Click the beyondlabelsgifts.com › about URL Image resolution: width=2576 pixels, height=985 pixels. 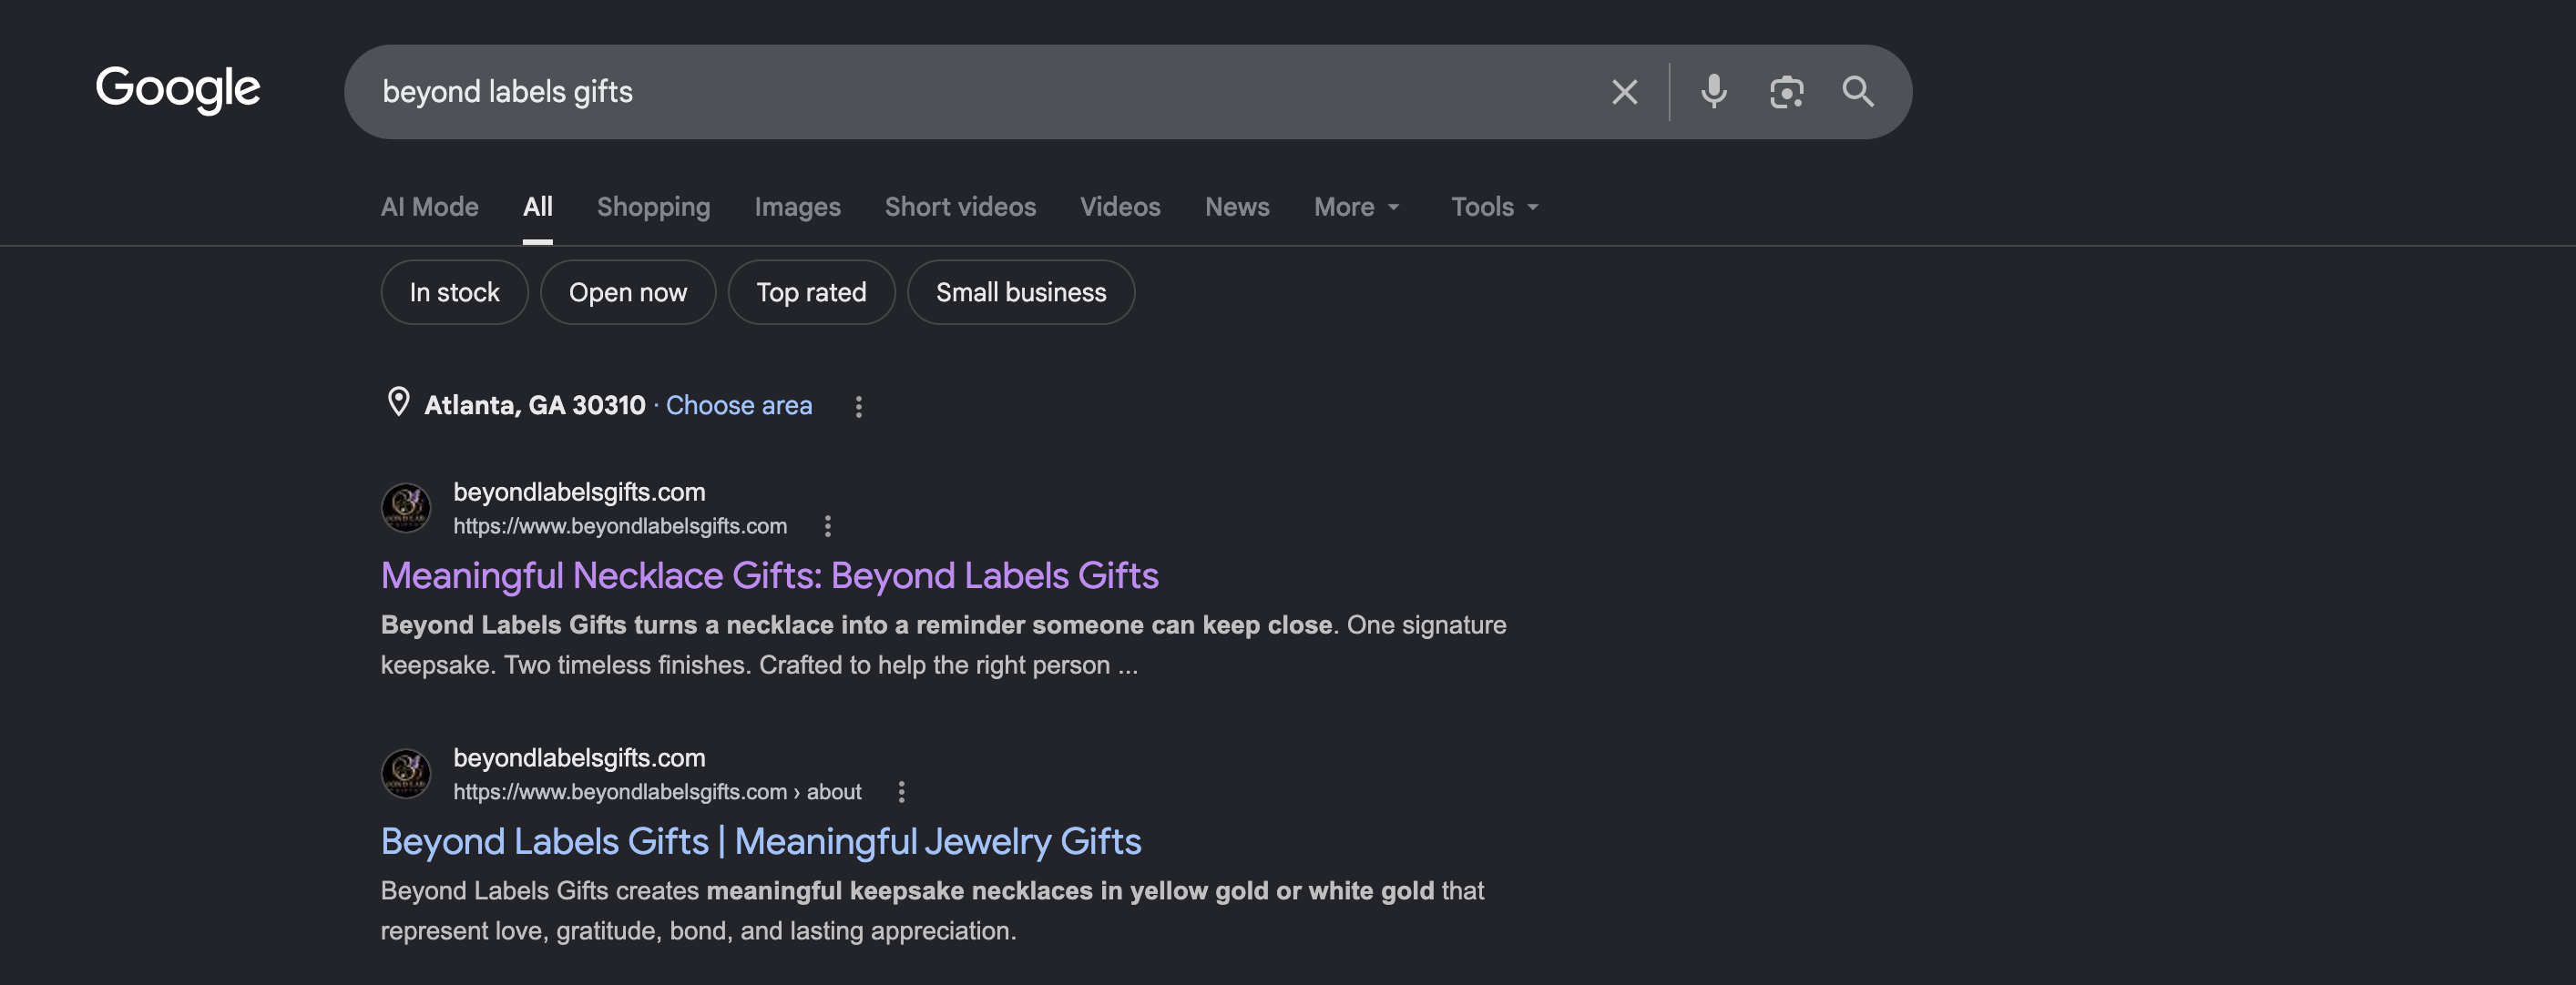tap(657, 792)
